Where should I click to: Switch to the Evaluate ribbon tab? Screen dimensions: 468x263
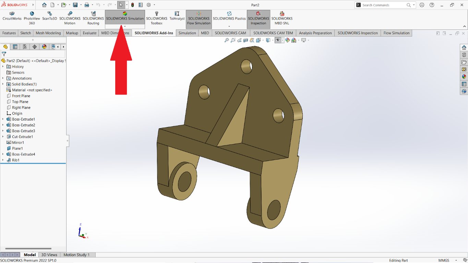coord(89,33)
